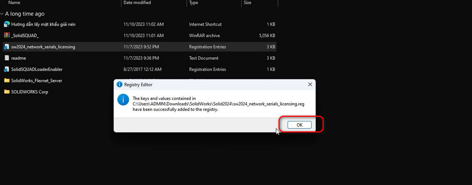
Task: Select the internet shortcut icon for Hướng dẫn
Action: pos(6,24)
